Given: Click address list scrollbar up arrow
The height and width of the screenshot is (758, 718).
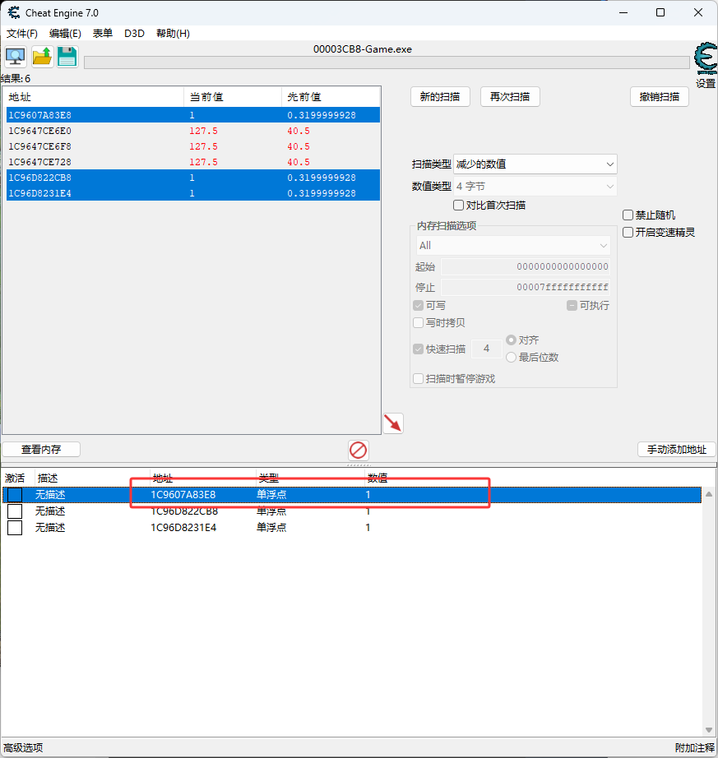Looking at the screenshot, I should 709,494.
